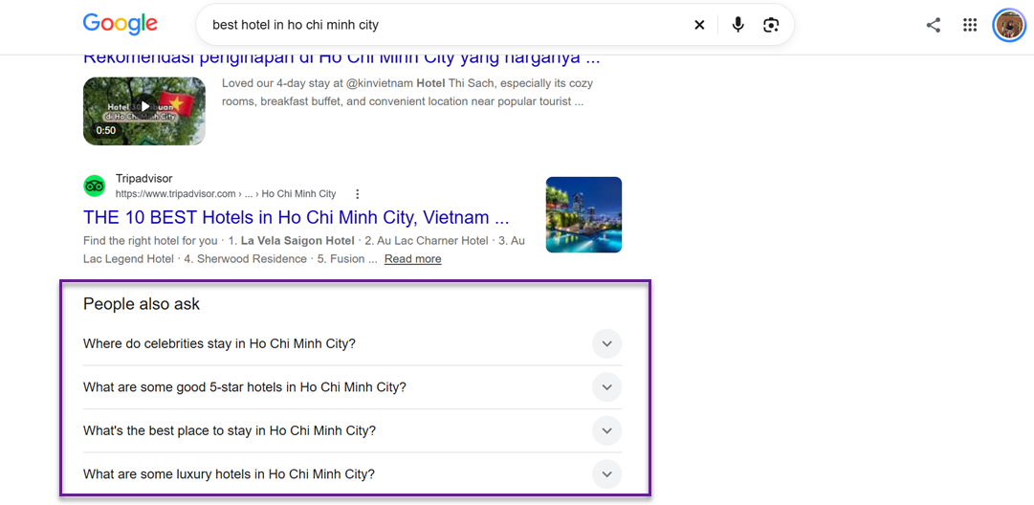Click the tripadvisor.com URL breadcrumb
Viewport: 1034px width, 505px height.
click(226, 194)
